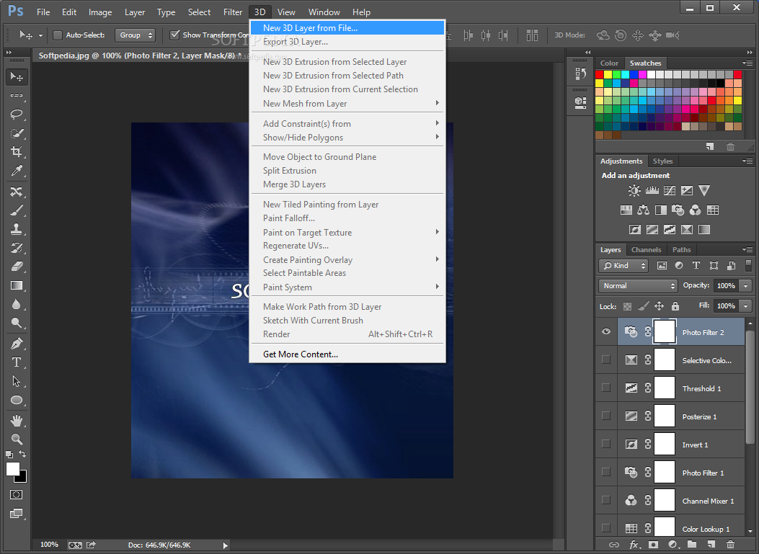Add a Vibrance adjustment triangle icon
The width and height of the screenshot is (759, 554).
tap(704, 191)
